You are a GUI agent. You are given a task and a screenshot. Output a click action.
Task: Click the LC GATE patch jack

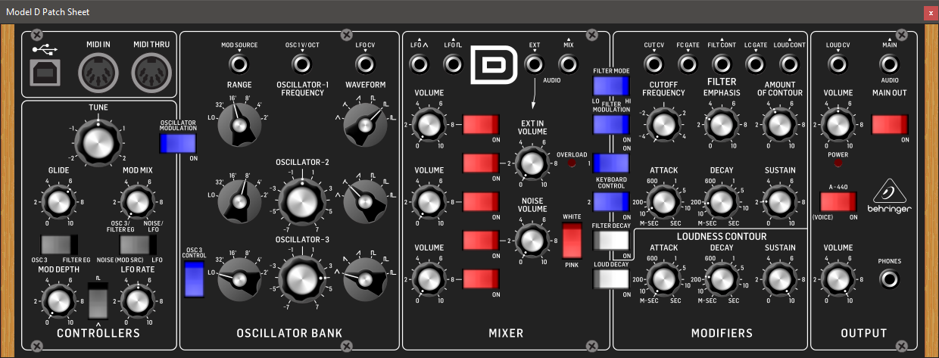tap(756, 65)
